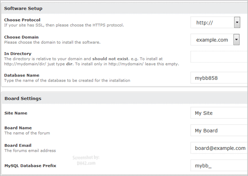
Task: Click the Database Name field containing mybb858
Action: pyautogui.click(x=219, y=78)
